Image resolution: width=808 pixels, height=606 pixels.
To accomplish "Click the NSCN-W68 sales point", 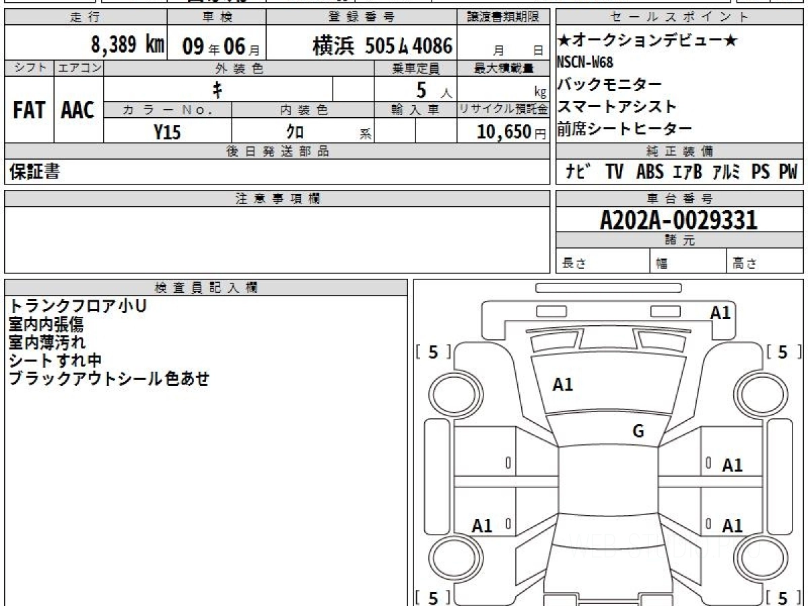I will [585, 63].
